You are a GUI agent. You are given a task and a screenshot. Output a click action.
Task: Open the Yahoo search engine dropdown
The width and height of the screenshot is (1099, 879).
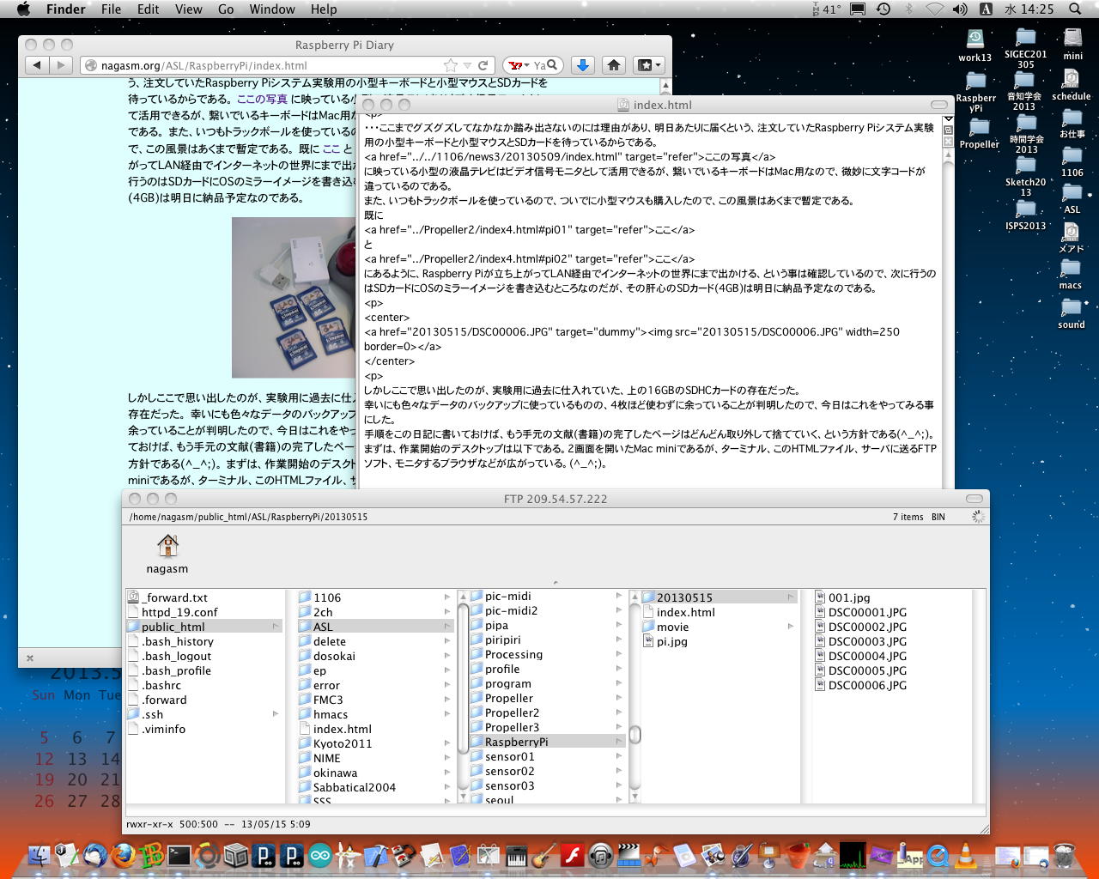click(x=518, y=65)
